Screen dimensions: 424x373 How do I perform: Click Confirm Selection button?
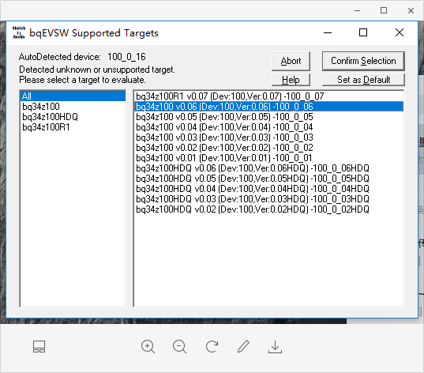[x=363, y=61]
